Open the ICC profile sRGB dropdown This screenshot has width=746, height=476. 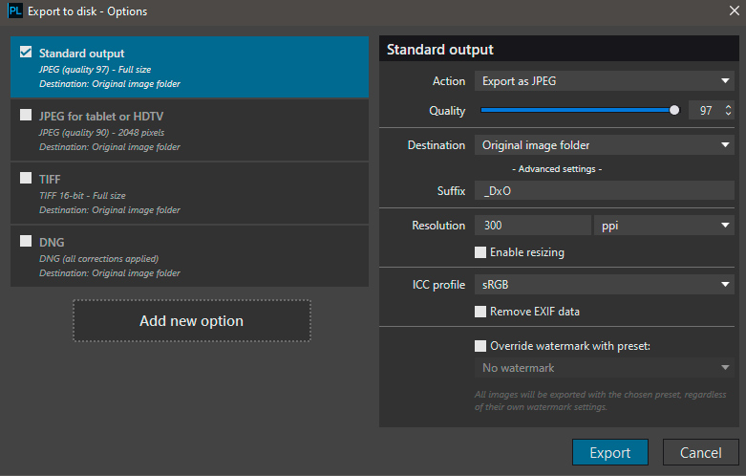pos(604,284)
